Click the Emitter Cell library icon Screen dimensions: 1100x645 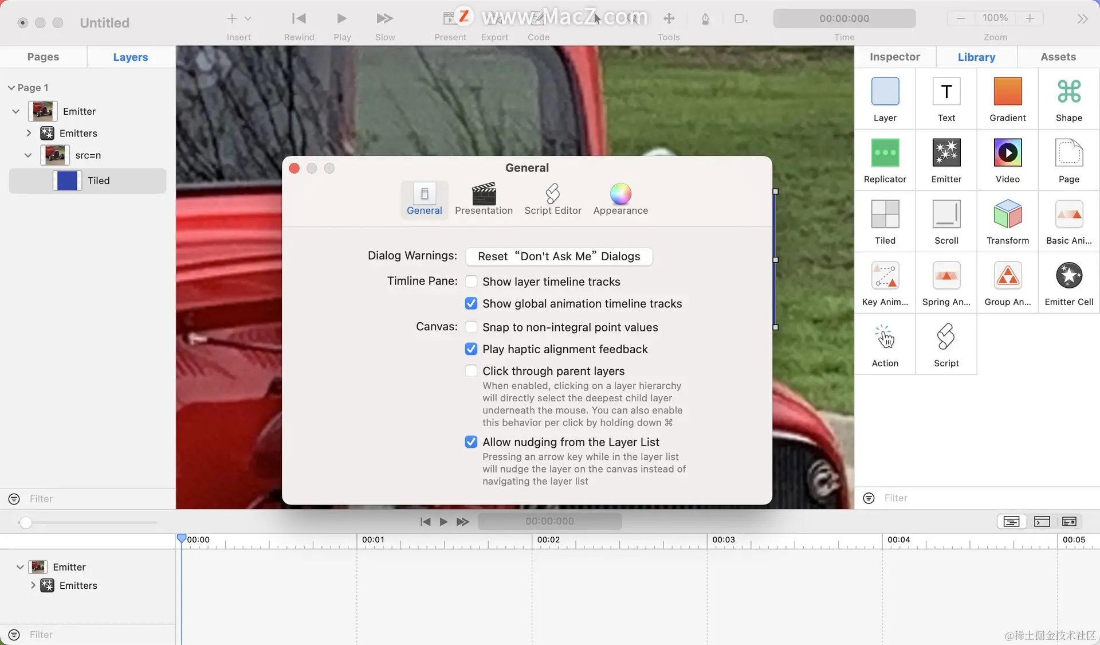(x=1068, y=276)
